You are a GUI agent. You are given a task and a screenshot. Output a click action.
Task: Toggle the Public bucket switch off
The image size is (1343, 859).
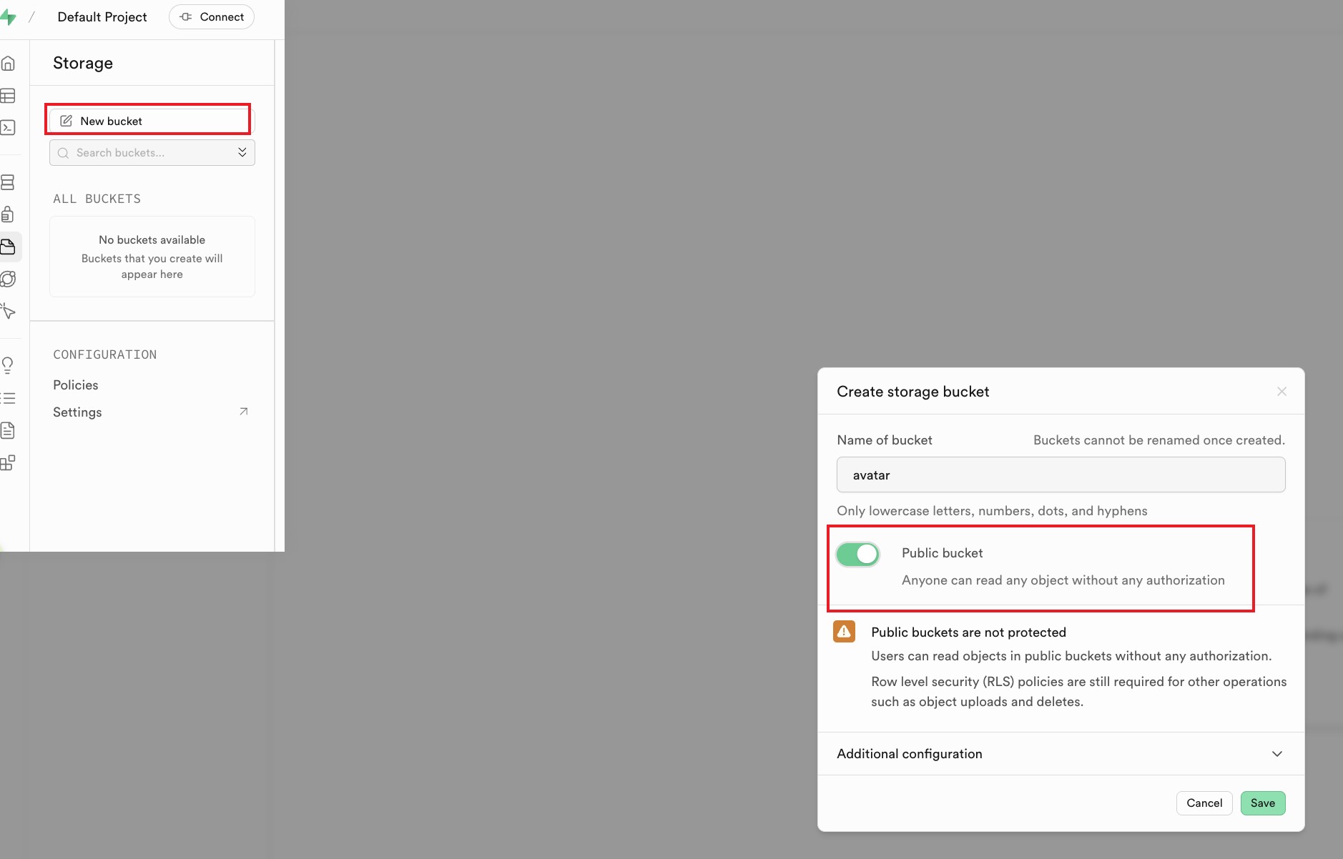click(857, 554)
